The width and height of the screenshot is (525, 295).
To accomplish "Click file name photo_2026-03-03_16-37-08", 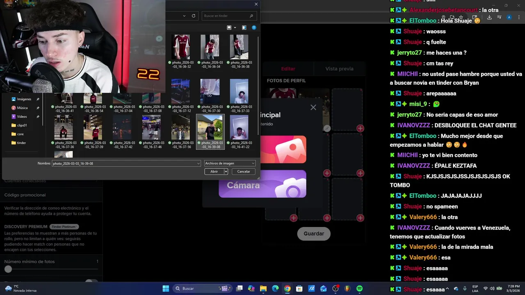I will click(153, 109).
